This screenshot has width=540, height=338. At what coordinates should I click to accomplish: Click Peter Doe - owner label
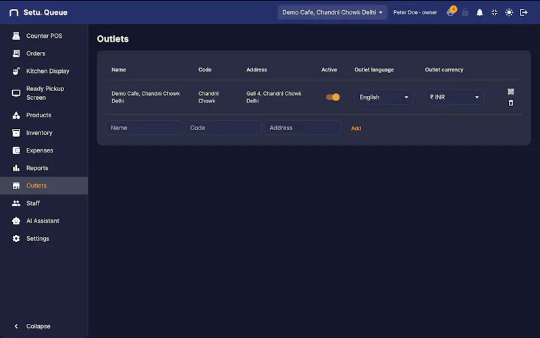click(415, 12)
